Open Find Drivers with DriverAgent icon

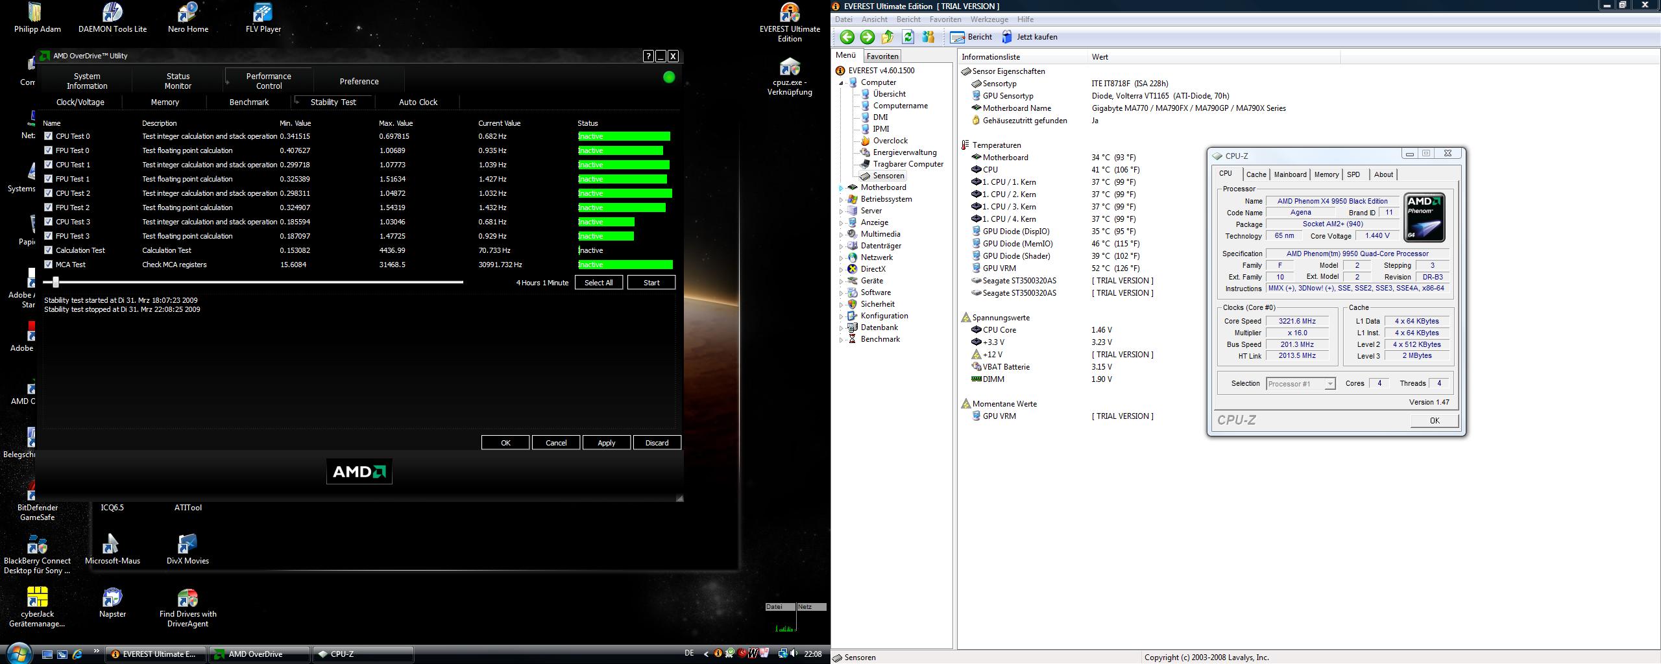pyautogui.click(x=188, y=608)
